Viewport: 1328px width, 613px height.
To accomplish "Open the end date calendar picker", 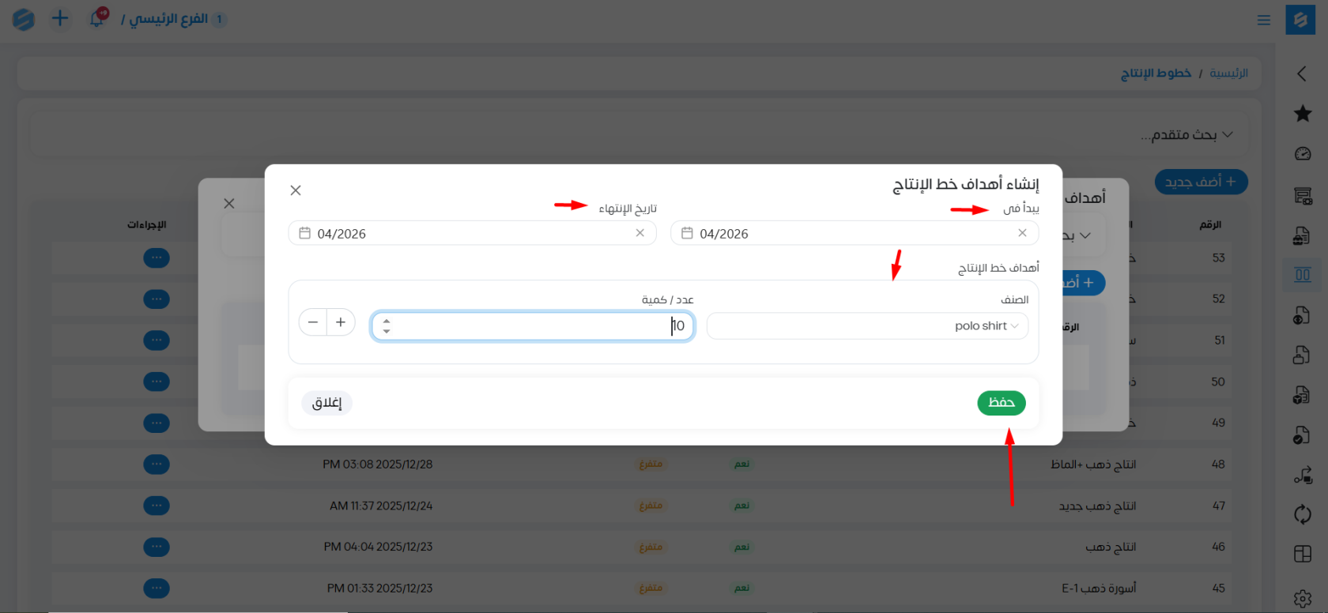I will coord(304,233).
